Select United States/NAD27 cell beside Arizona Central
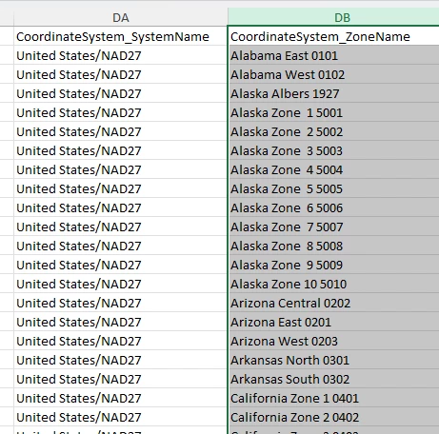Viewport: 439px width, 434px height. (121, 303)
